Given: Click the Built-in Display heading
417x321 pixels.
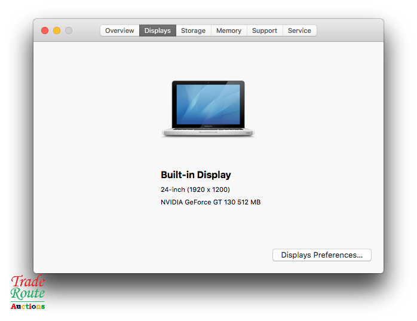Looking at the screenshot, I should click(195, 175).
